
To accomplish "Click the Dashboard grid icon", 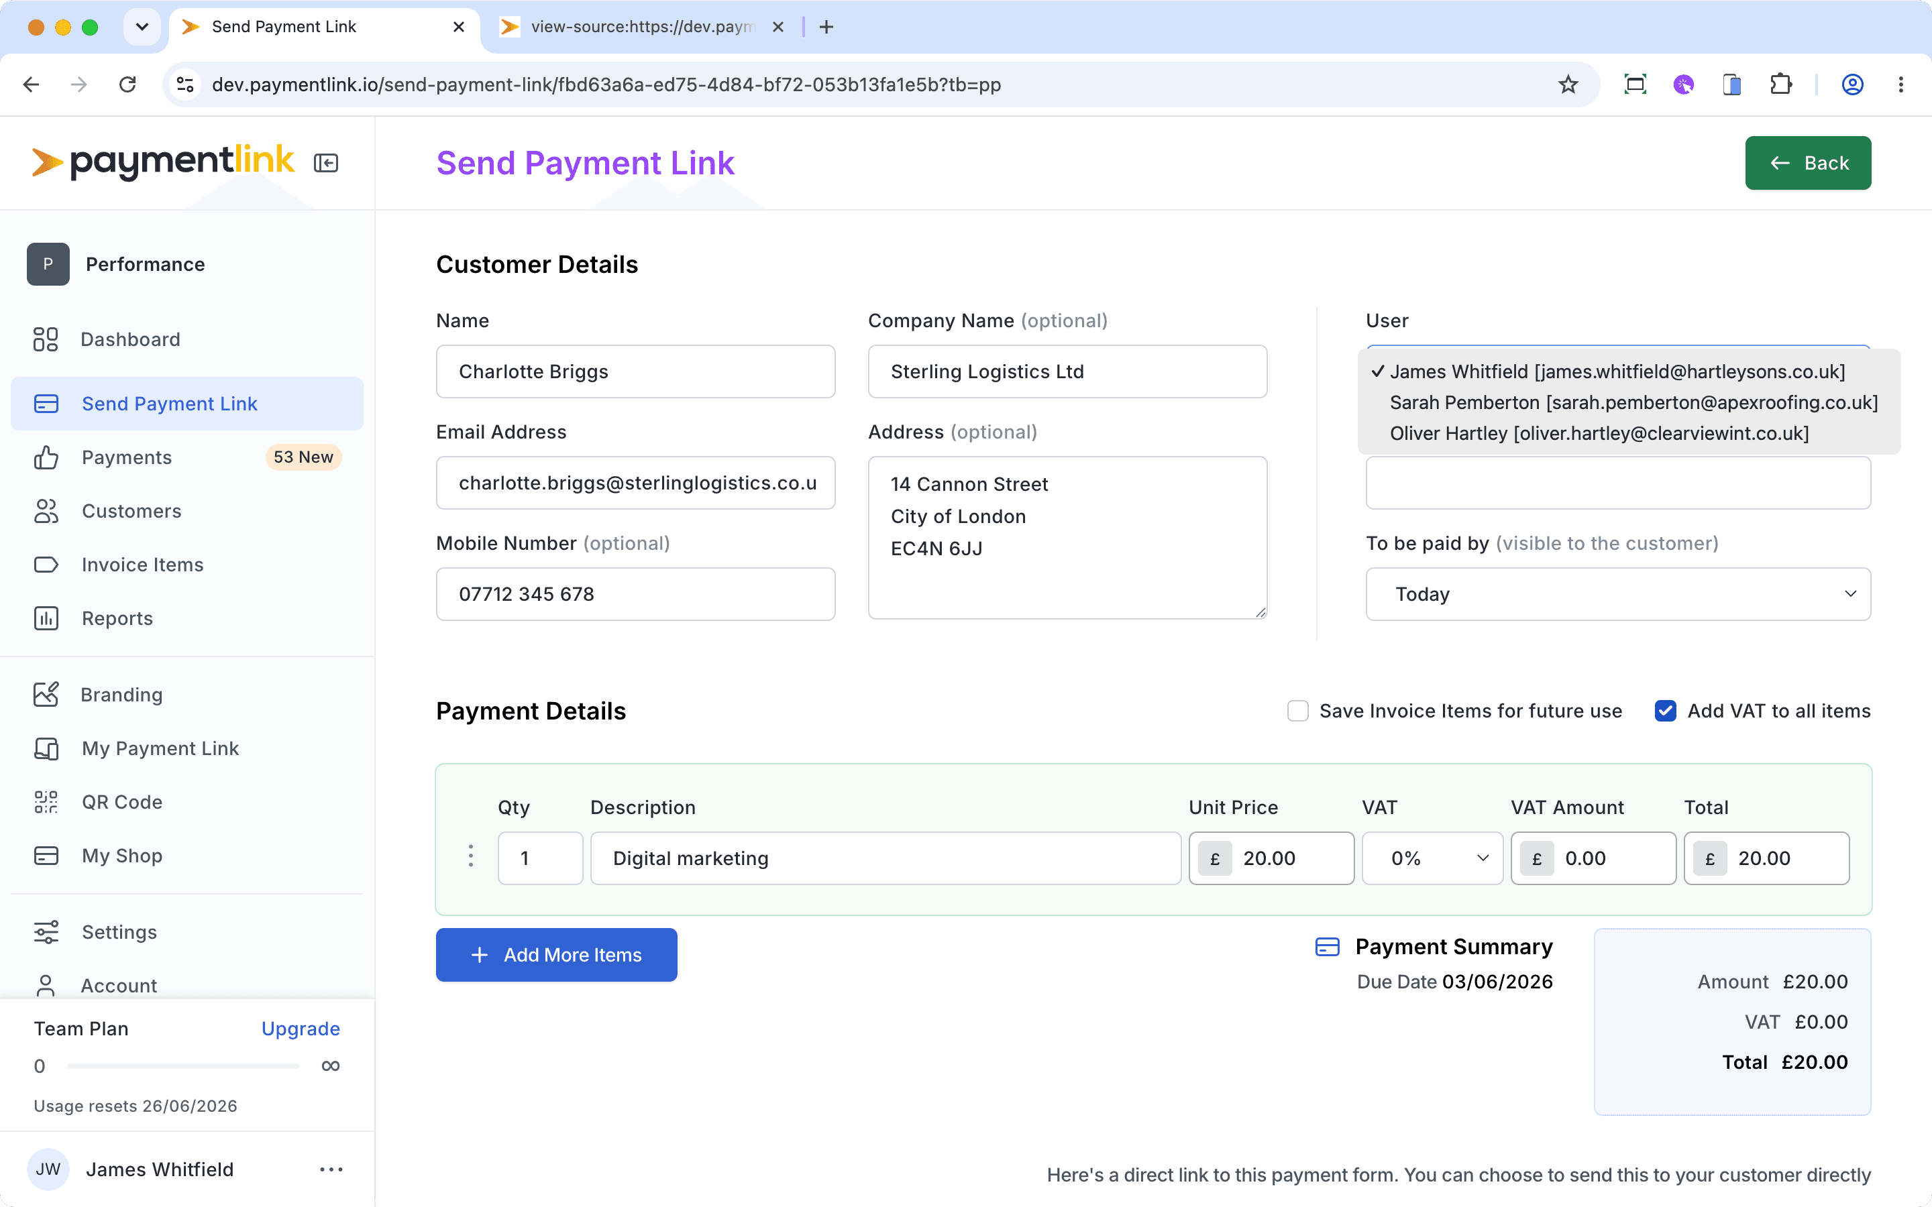I will (x=46, y=339).
